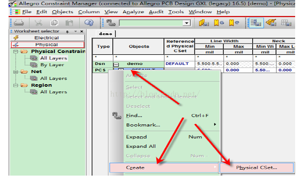
Task: Click the Cut scissors icon
Action: coord(39,23)
